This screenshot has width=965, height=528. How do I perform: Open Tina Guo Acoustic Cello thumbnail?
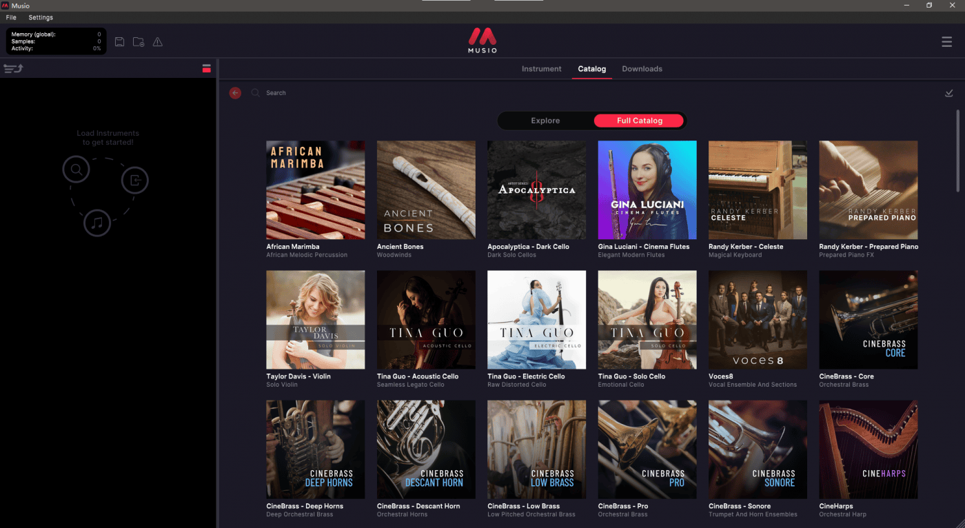coord(426,320)
